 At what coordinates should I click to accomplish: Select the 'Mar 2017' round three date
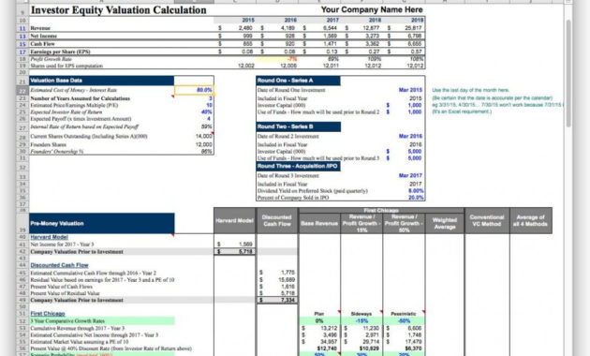(x=410, y=176)
